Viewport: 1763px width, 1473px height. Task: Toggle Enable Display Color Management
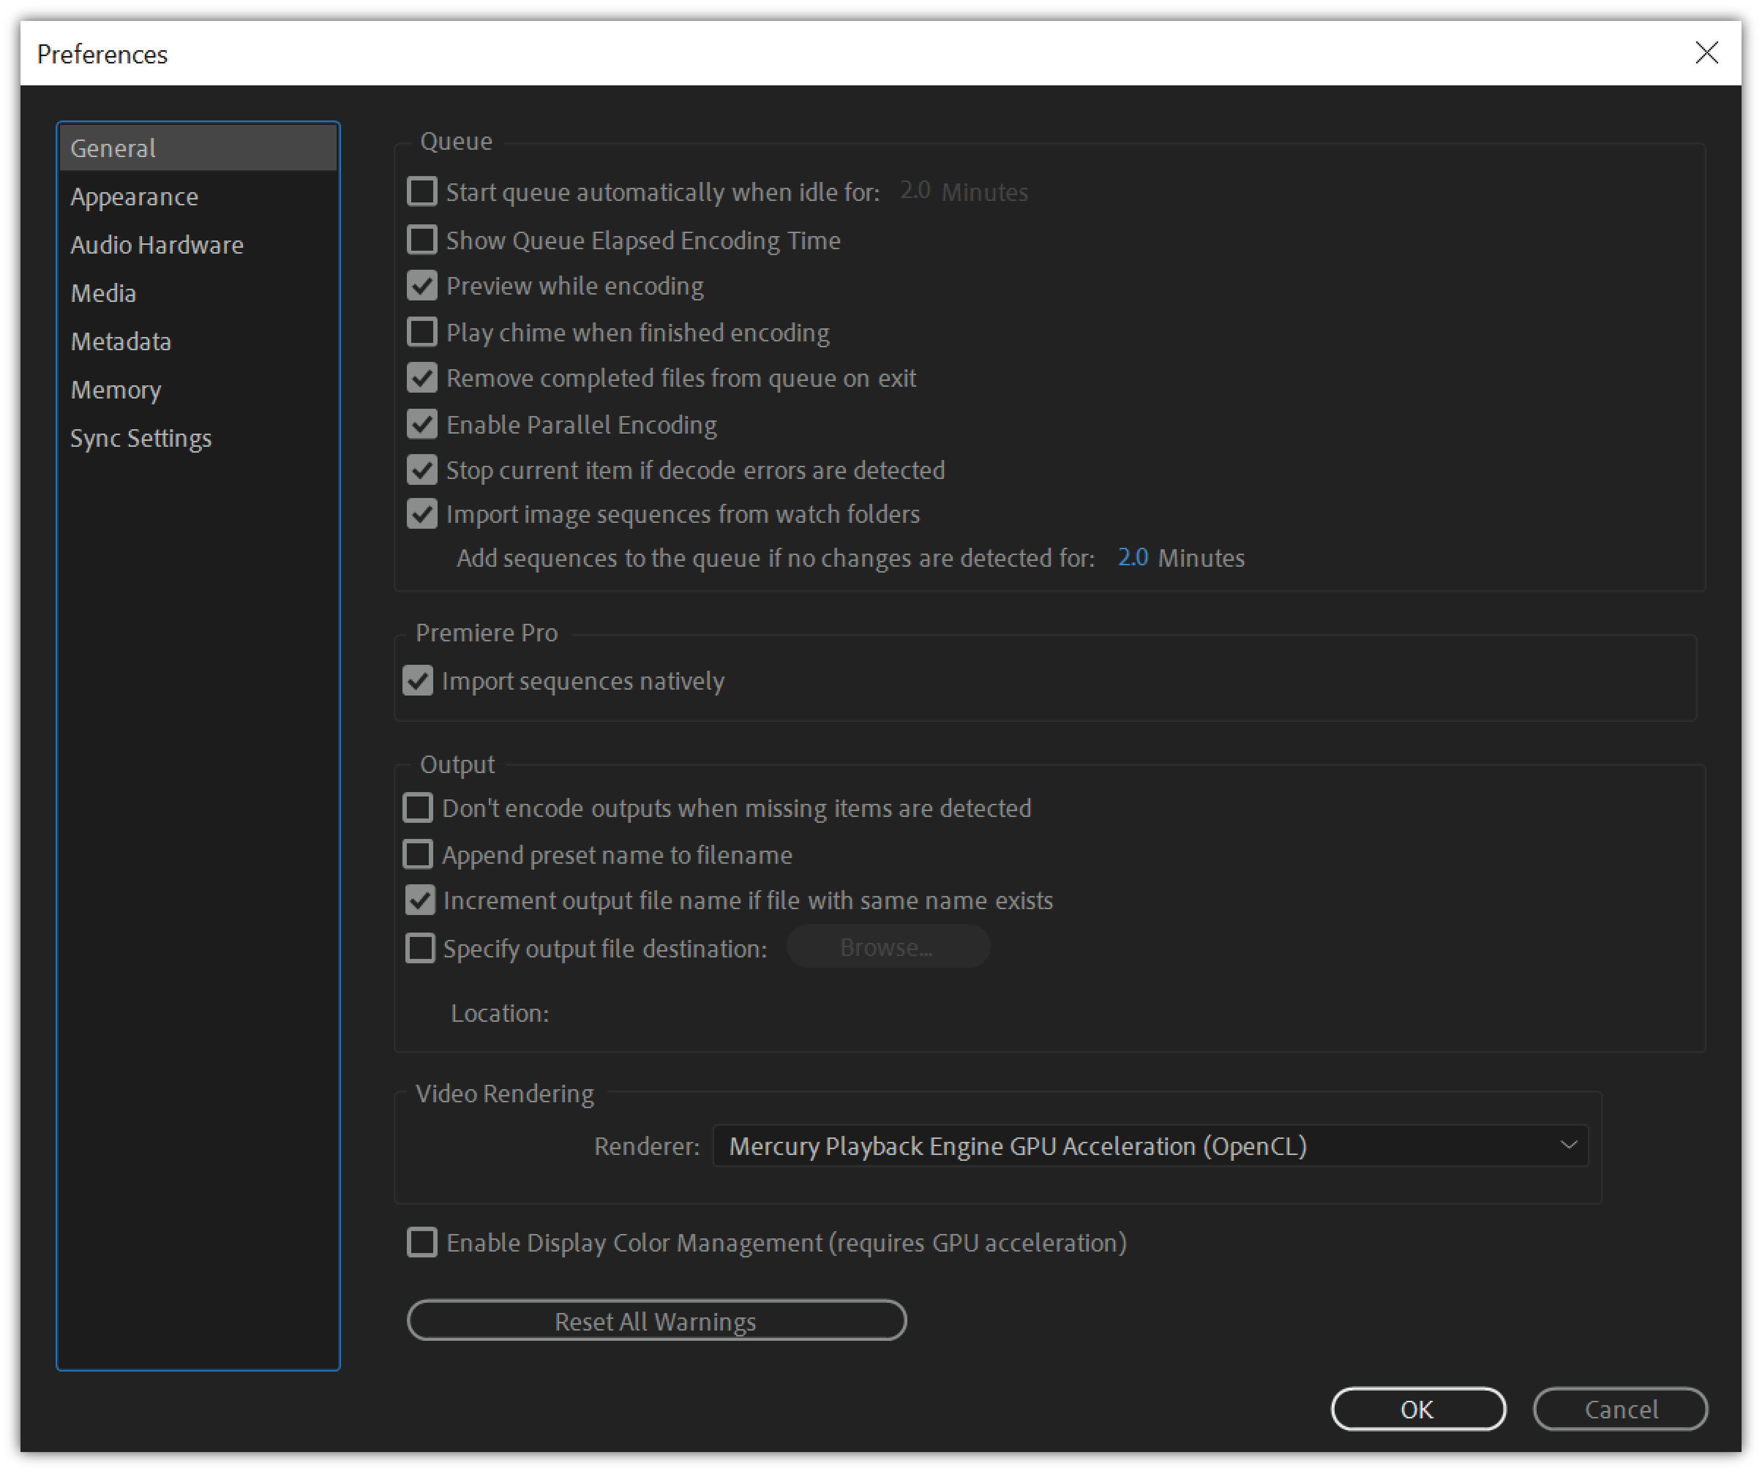(x=421, y=1242)
